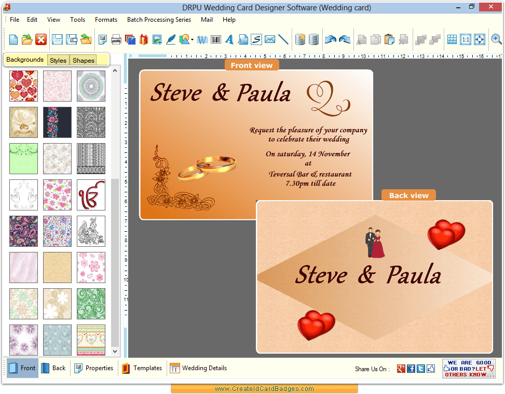Screen dimensions: 505x394
Task: Select 'Teversal Bar & restaurant' text line
Action: [310, 174]
